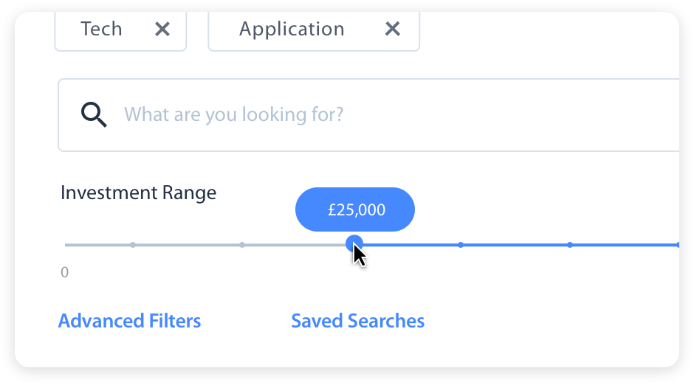
Task: Click the magnifying glass search icon
Action: point(94,115)
